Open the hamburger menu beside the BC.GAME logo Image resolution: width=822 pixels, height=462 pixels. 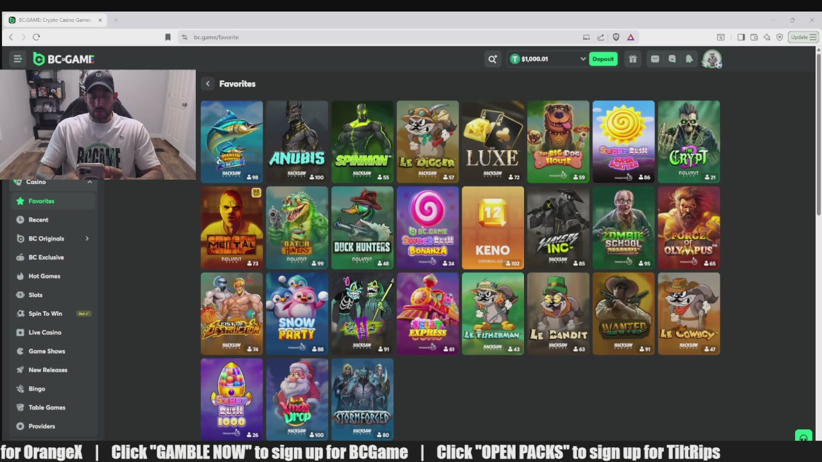(x=17, y=59)
